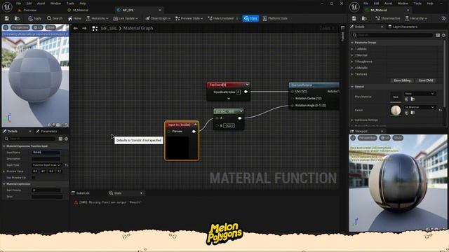The width and height of the screenshot is (449, 252).
Task: Click the Sort Priority value field
Action: (46, 190)
